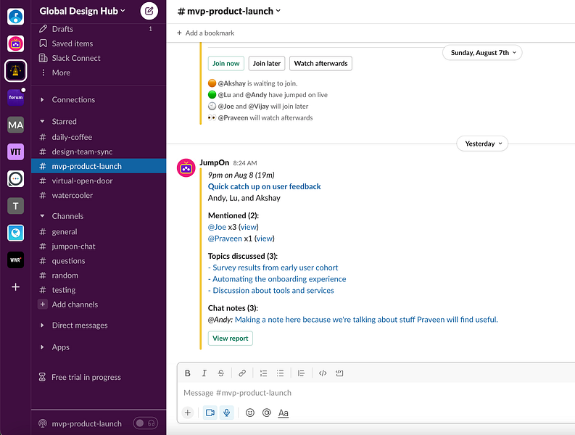The image size is (575, 435).
Task: Open the general channel
Action: [x=99, y=232]
